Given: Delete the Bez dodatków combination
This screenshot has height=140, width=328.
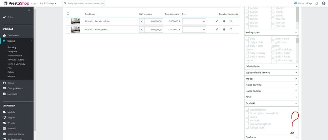Looking at the screenshot, I should tap(224, 21).
